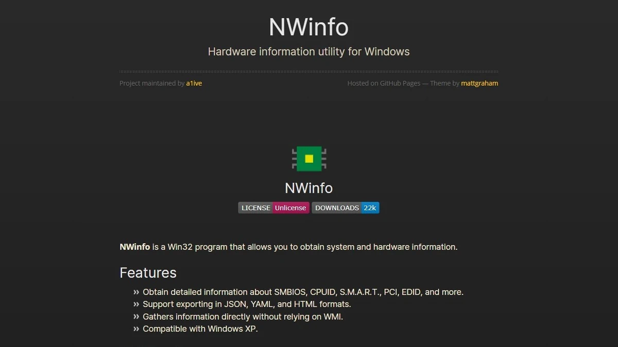Click the 'Obtain detailed information about SMBIOS' bullet

coord(303,292)
